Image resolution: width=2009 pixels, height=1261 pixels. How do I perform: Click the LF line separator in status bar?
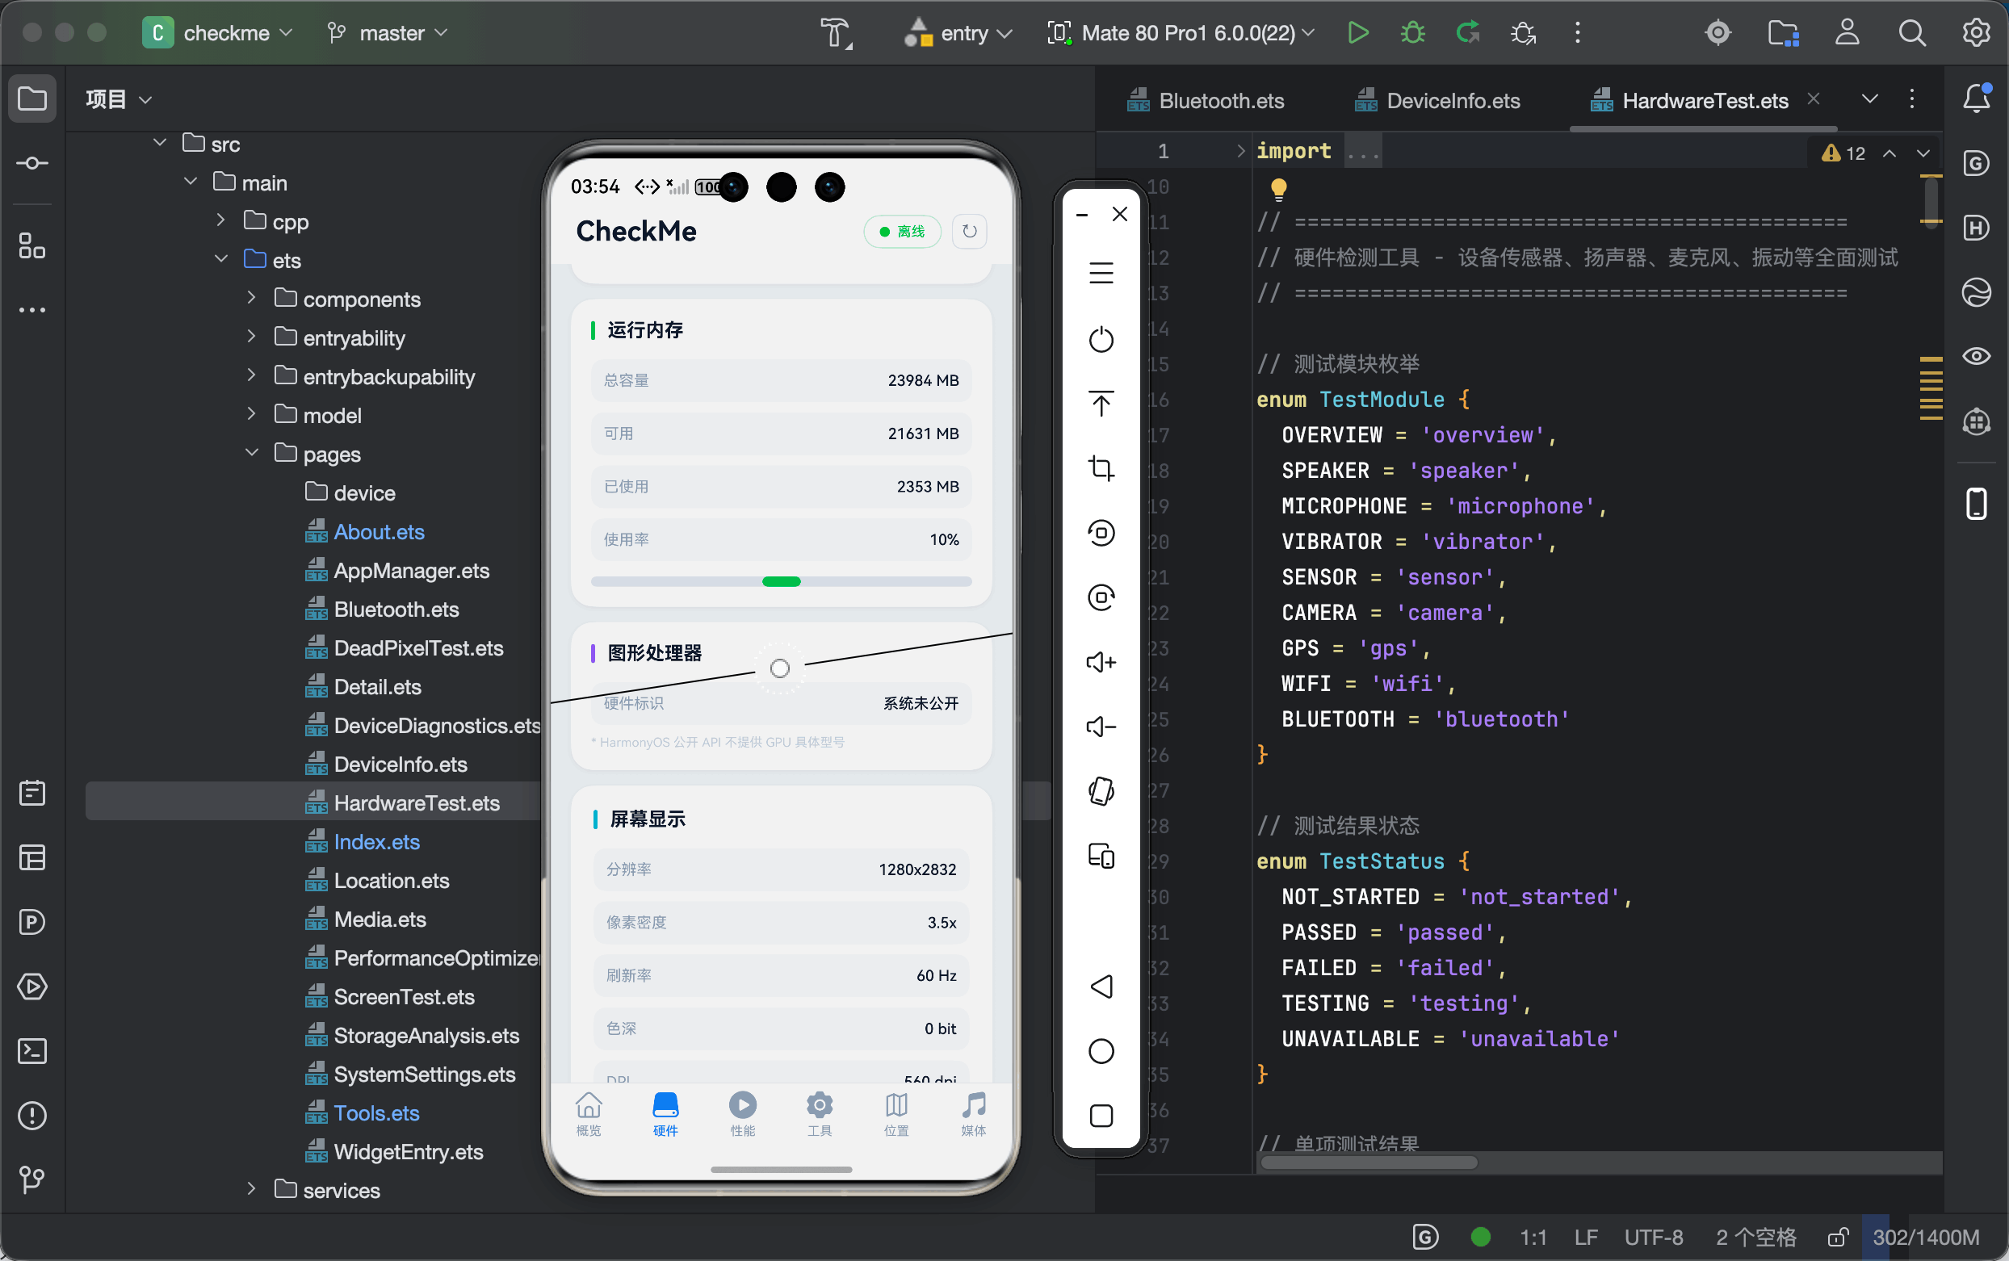pyautogui.click(x=1585, y=1237)
